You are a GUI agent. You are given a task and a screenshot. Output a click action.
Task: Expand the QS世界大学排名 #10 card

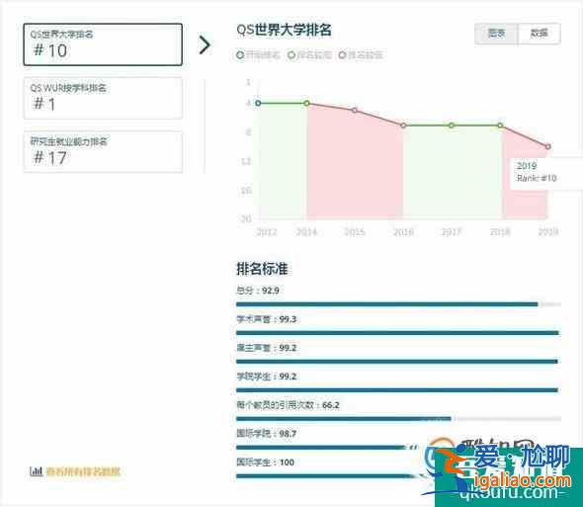coord(103,44)
